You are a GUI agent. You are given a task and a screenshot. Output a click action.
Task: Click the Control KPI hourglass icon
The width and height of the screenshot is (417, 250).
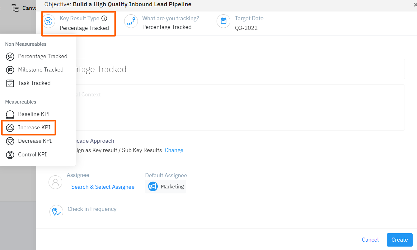click(10, 155)
